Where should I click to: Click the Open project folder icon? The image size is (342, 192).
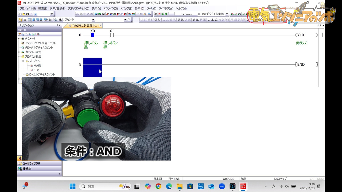(24, 14)
